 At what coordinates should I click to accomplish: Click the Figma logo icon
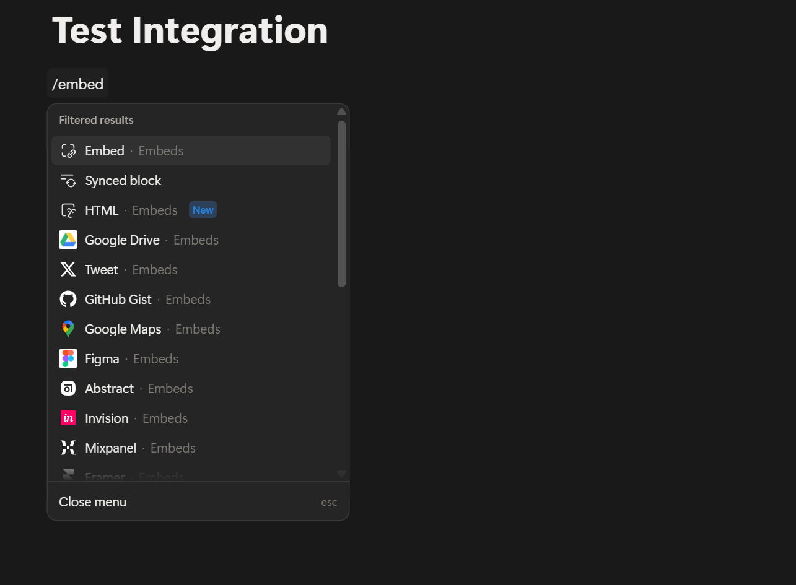(68, 358)
